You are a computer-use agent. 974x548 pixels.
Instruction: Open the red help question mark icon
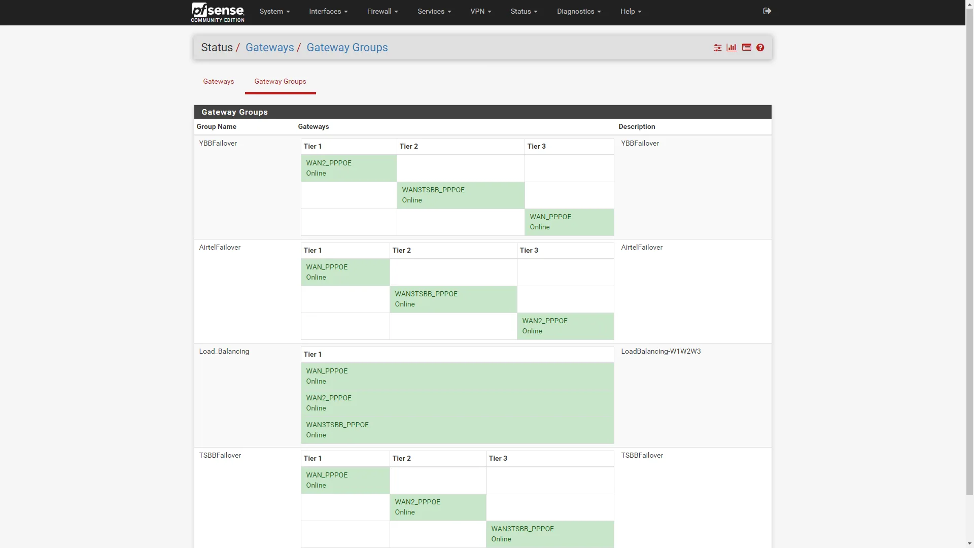pos(760,48)
